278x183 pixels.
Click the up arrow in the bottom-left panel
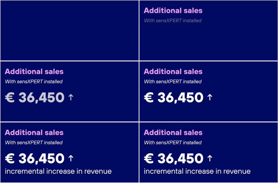(x=71, y=158)
